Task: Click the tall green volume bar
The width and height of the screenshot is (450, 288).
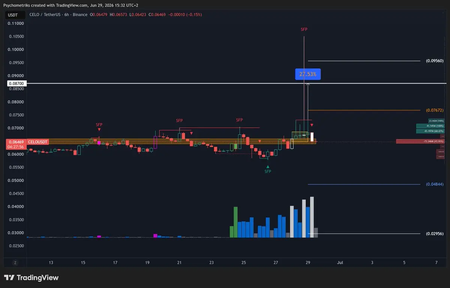Action: pyautogui.click(x=236, y=222)
